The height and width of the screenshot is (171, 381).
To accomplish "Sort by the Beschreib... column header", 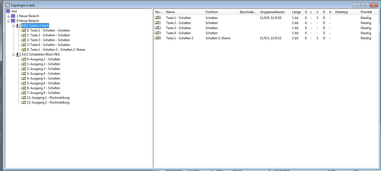I will click(248, 12).
